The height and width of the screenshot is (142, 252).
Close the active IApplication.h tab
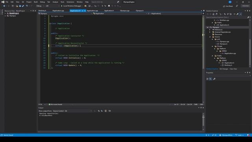click(85, 11)
